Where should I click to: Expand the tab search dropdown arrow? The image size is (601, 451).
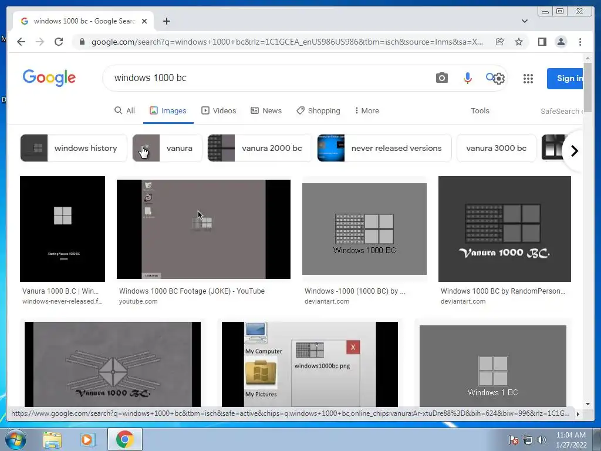[x=525, y=21]
